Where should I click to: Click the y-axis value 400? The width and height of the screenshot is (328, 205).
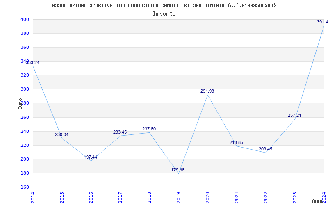click(x=25, y=19)
